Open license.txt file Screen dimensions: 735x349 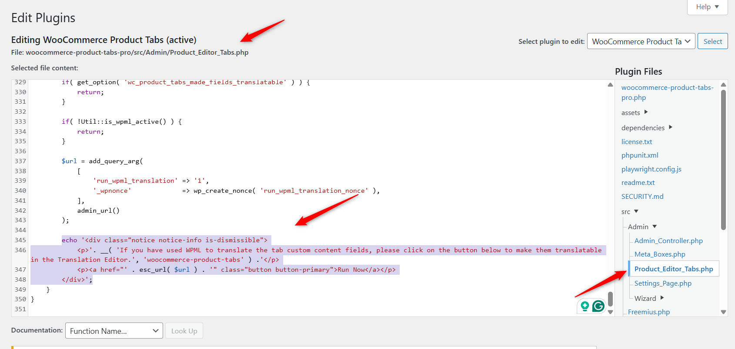coord(637,142)
